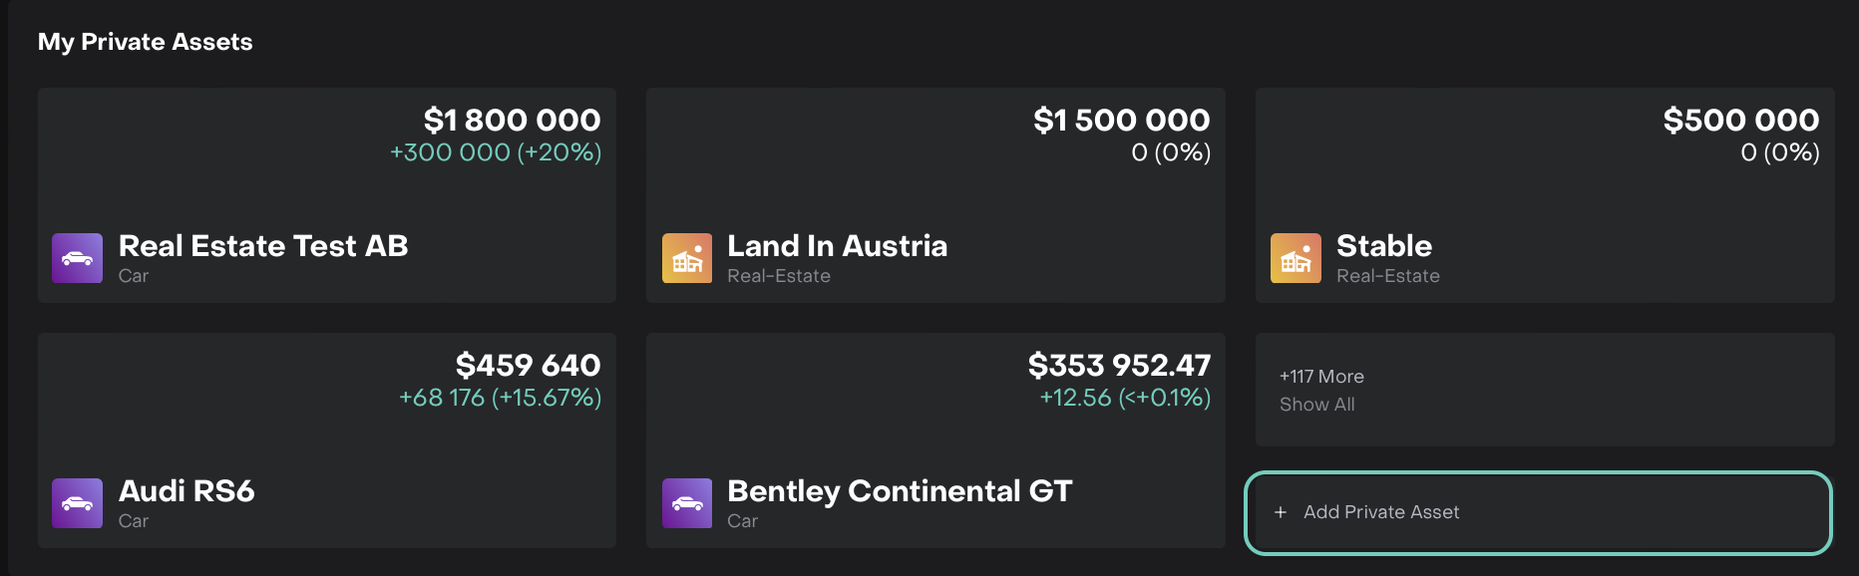Click the purple car icon for Real Estate Test AB

pyautogui.click(x=77, y=258)
